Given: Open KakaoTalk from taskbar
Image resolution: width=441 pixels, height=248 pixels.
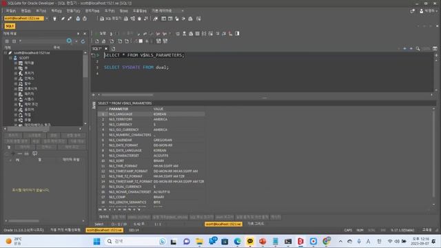Looking at the screenshot, I should pyautogui.click(x=250, y=241).
